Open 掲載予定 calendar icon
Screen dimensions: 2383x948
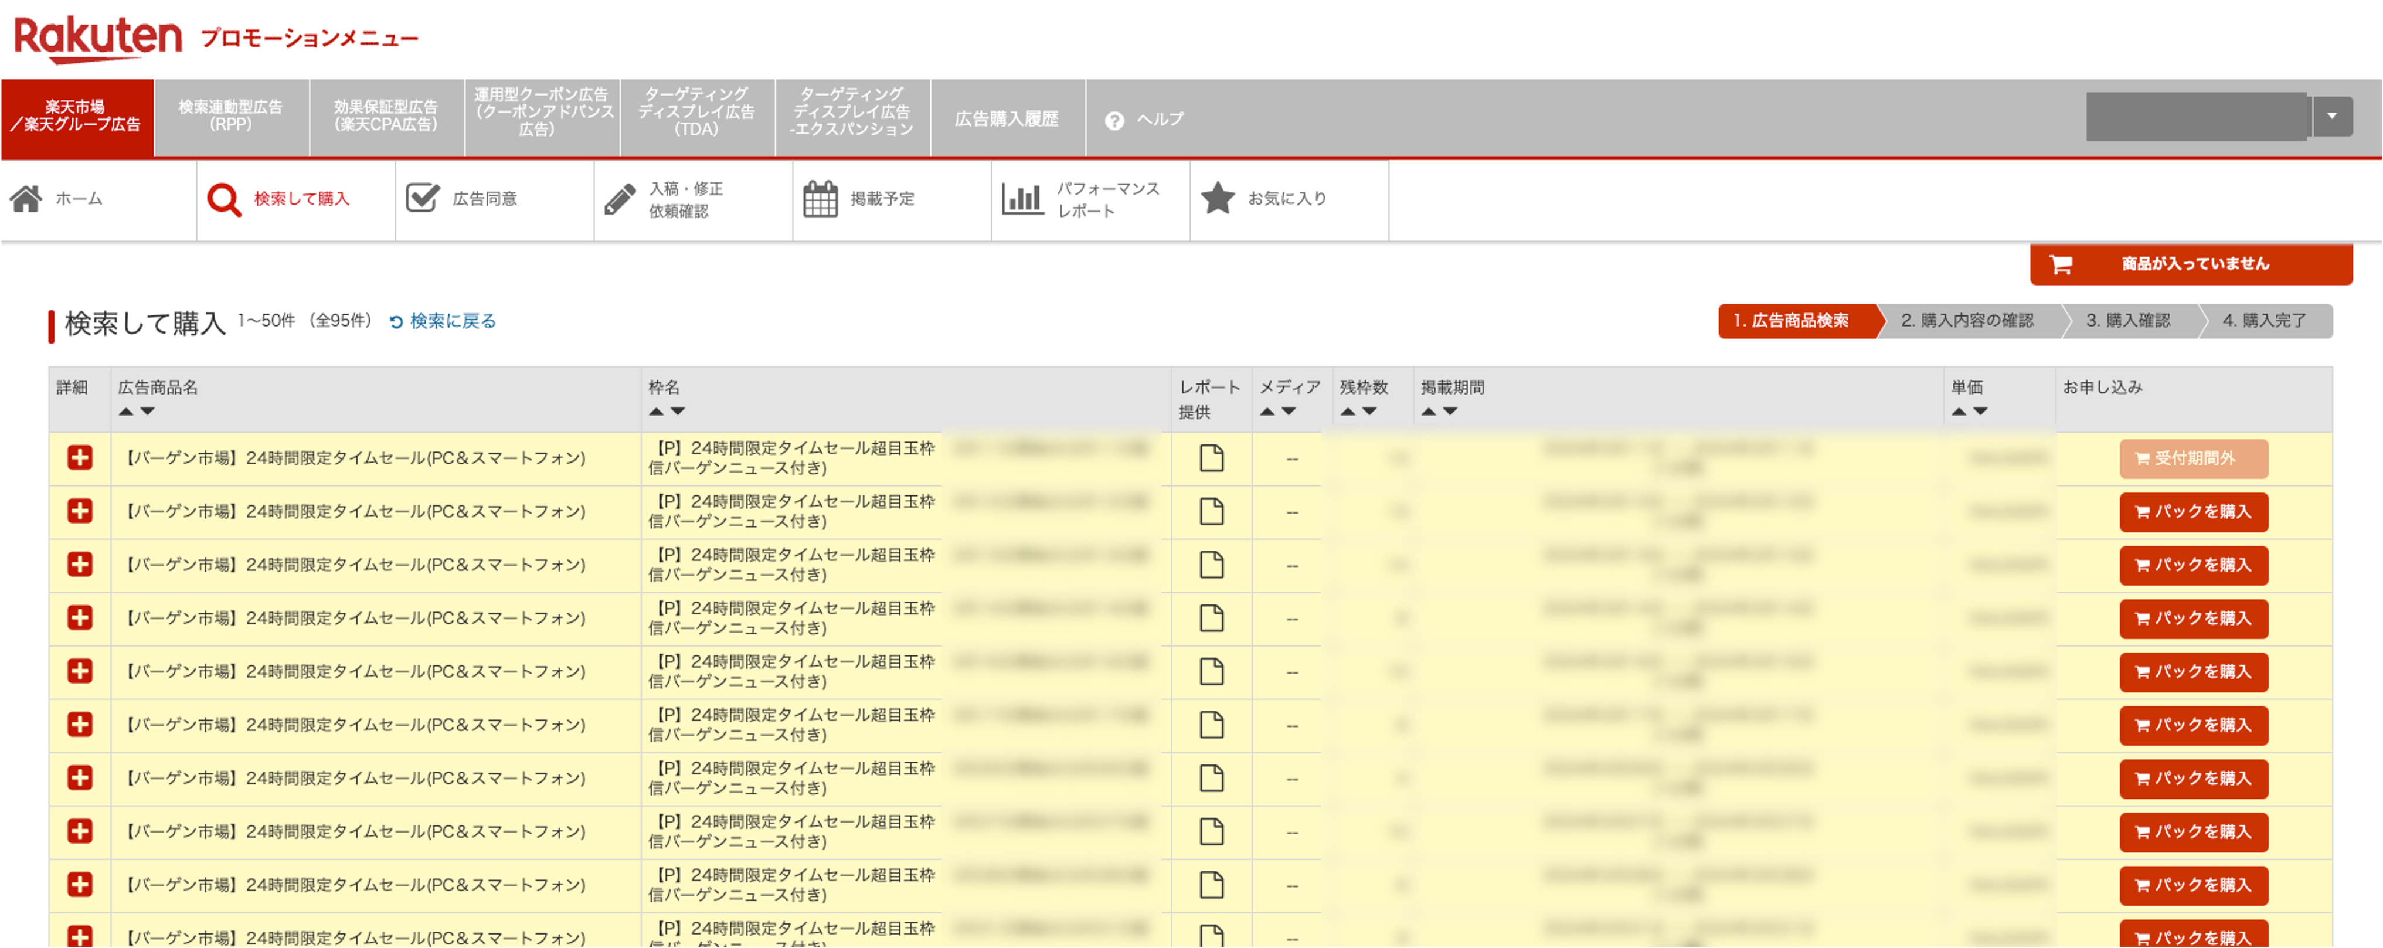(820, 199)
